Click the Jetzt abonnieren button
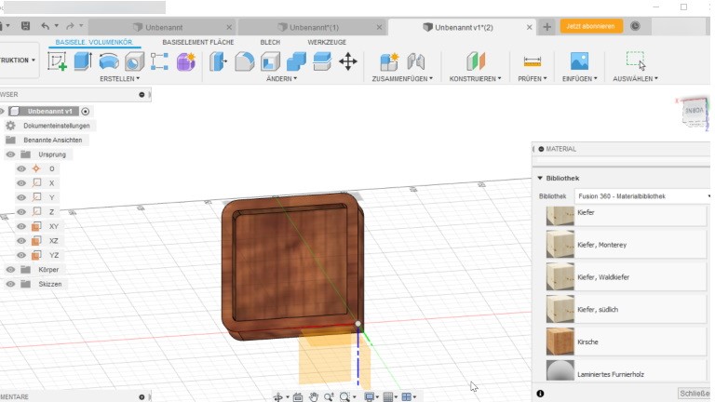Image resolution: width=715 pixels, height=402 pixels. tap(590, 26)
